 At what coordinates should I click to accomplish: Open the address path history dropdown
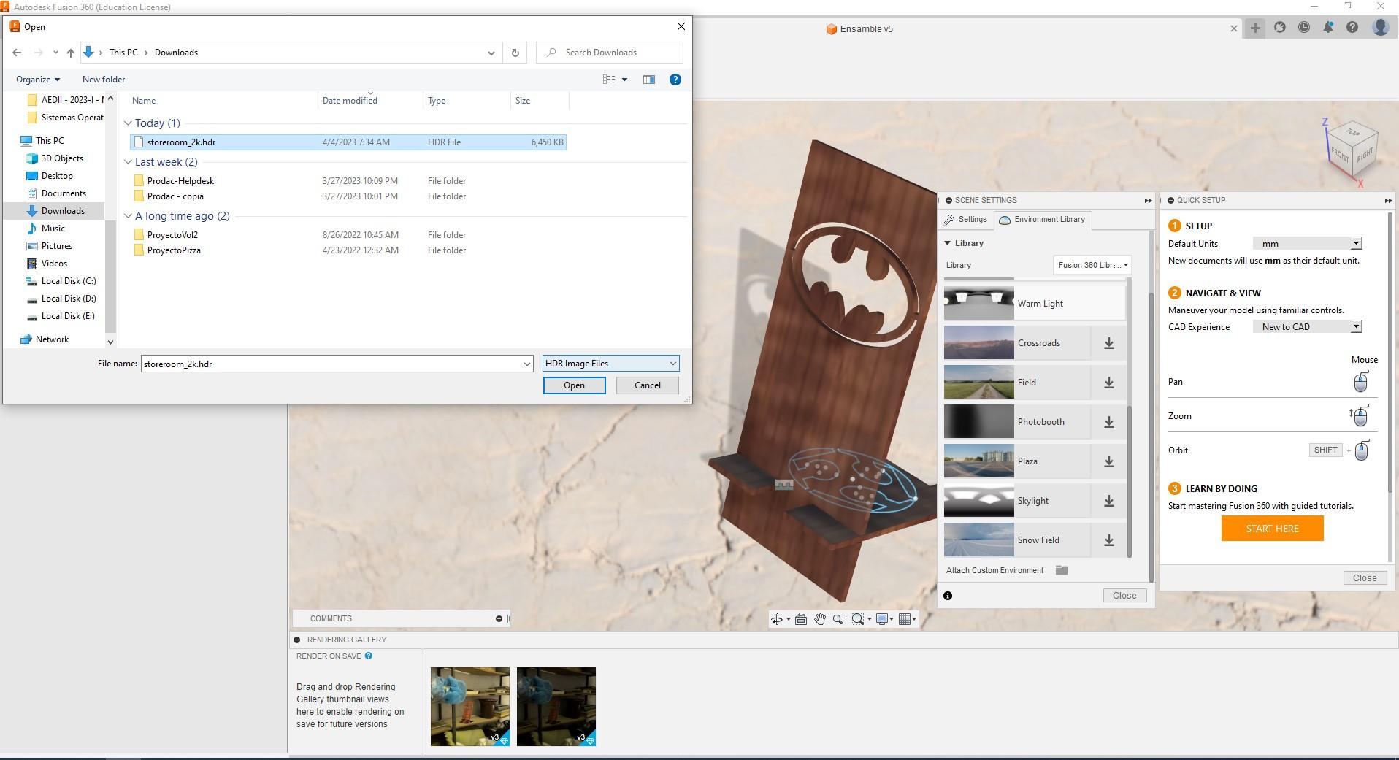[x=491, y=53]
